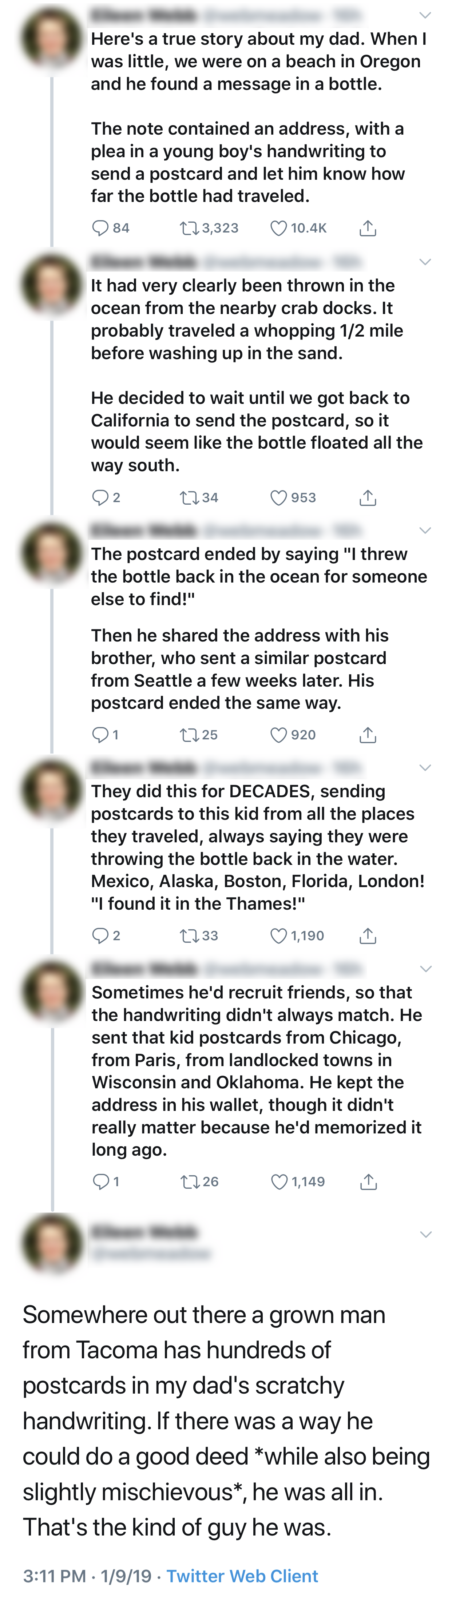Viewport: 452px width, 1597px height.
Task: Click the 3:11 PM 1/9/19 timestamp
Action: coord(87,1575)
